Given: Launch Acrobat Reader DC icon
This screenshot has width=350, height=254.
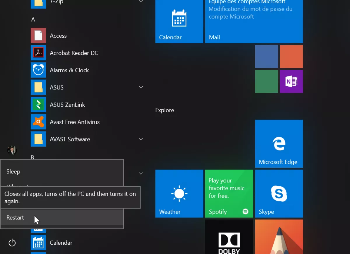Looking at the screenshot, I should [x=38, y=53].
